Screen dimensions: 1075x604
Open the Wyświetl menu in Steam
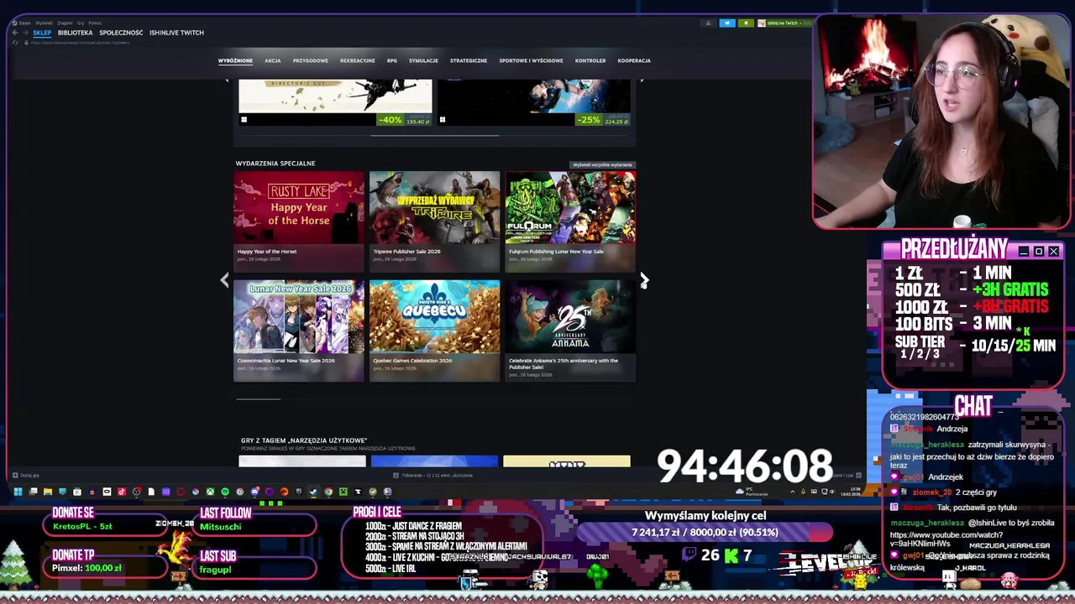pyautogui.click(x=44, y=23)
